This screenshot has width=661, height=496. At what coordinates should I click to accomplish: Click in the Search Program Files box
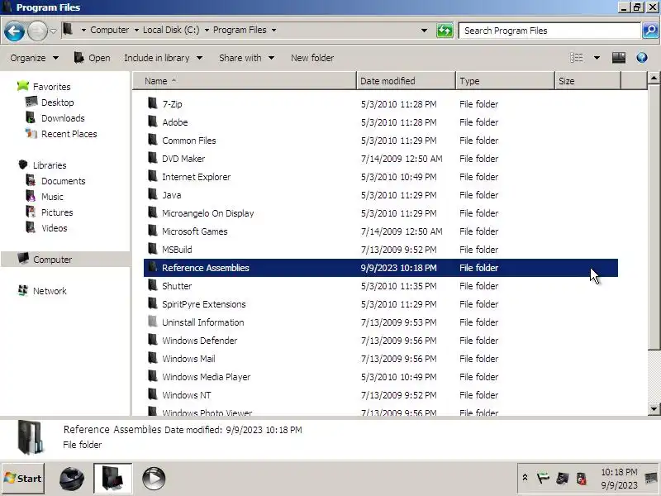pyautogui.click(x=549, y=31)
